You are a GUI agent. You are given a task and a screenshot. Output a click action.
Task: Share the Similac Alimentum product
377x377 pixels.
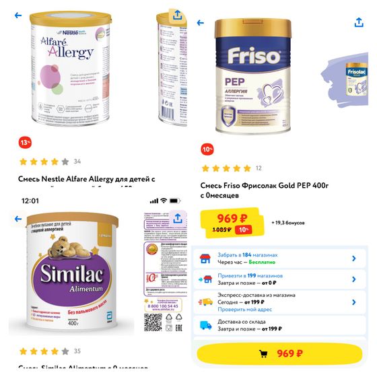pyautogui.click(x=178, y=218)
